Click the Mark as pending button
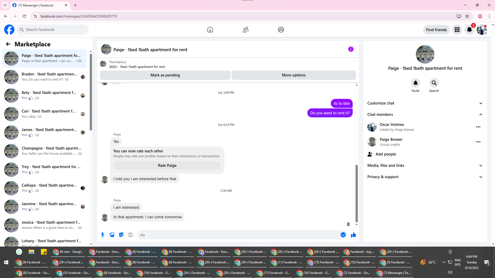This screenshot has width=495, height=278. pyautogui.click(x=165, y=75)
